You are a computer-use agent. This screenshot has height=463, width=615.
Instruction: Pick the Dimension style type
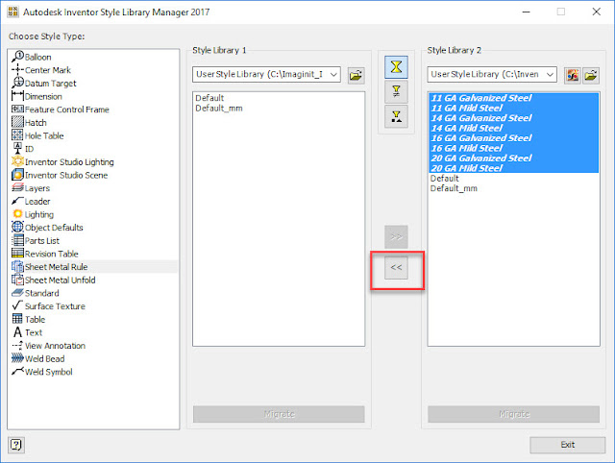pos(37,96)
